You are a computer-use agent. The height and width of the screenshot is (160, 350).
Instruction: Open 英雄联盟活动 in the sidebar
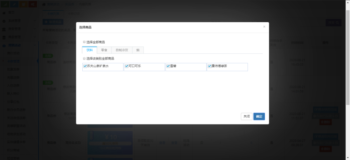(x=16, y=126)
